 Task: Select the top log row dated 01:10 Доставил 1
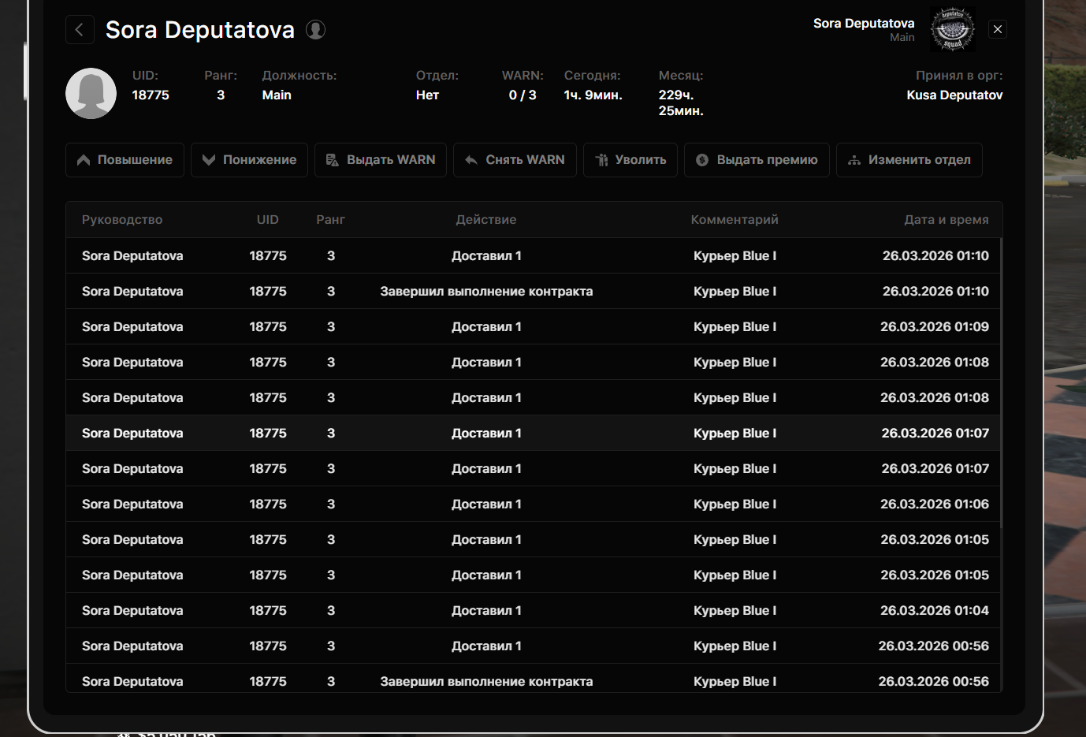[x=485, y=256]
